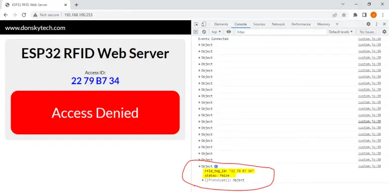
Task: Toggle the DevTools device toolbar icon
Action: pos(204,24)
